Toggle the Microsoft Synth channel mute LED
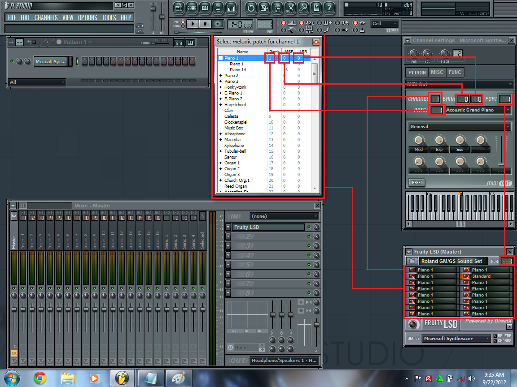Viewport: 517px width, 387px height. [12, 61]
